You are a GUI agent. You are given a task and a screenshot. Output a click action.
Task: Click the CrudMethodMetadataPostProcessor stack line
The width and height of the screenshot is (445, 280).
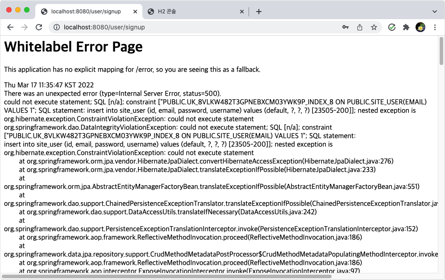221,254
